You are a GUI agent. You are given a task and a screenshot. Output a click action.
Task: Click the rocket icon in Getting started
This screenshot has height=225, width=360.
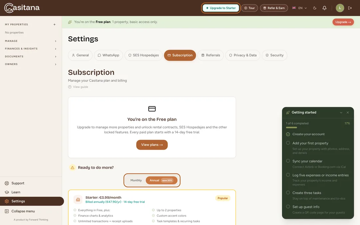click(288, 113)
